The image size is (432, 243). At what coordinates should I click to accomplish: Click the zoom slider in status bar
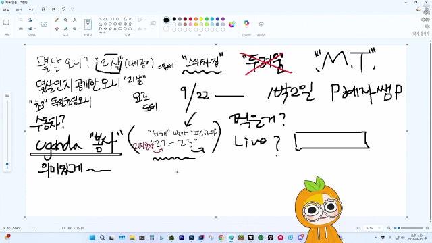[410, 228]
